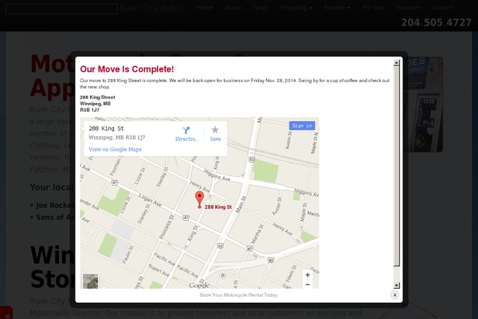This screenshot has height=319, width=478.
Task: Click the Save star icon on map
Action: (215, 130)
